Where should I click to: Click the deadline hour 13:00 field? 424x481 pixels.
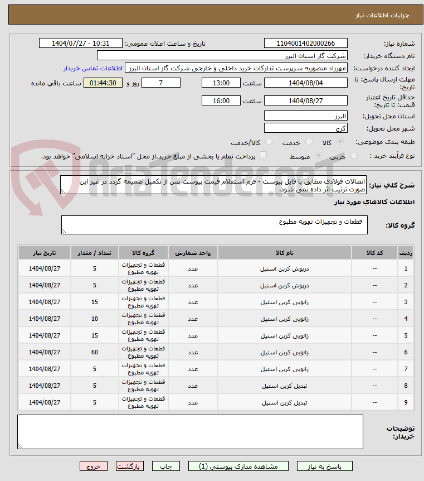coord(221,83)
